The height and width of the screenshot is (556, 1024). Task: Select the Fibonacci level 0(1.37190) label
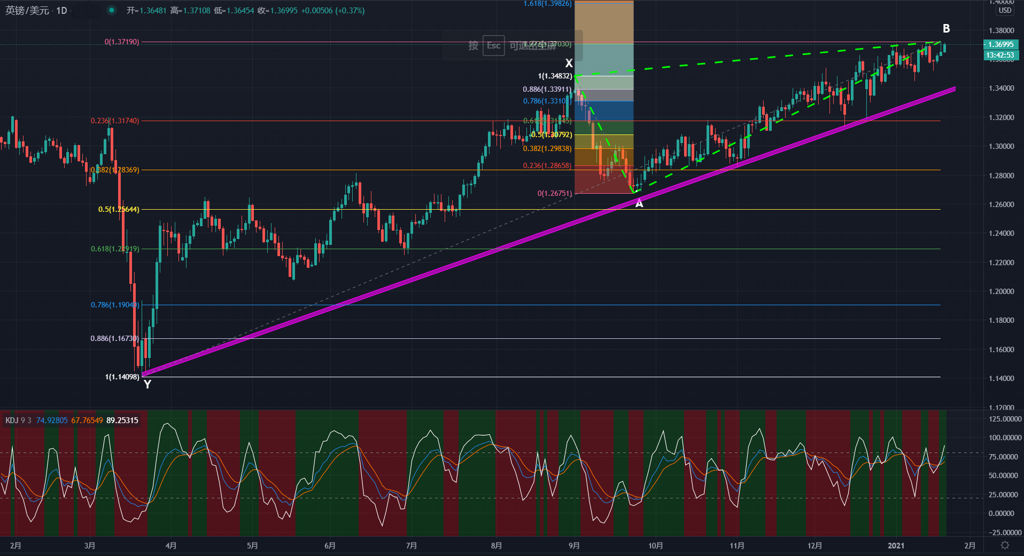click(122, 42)
